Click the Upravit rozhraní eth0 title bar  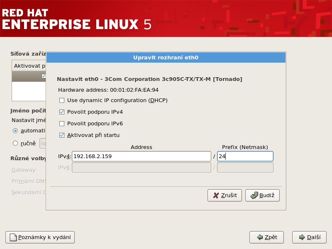pyautogui.click(x=166, y=58)
